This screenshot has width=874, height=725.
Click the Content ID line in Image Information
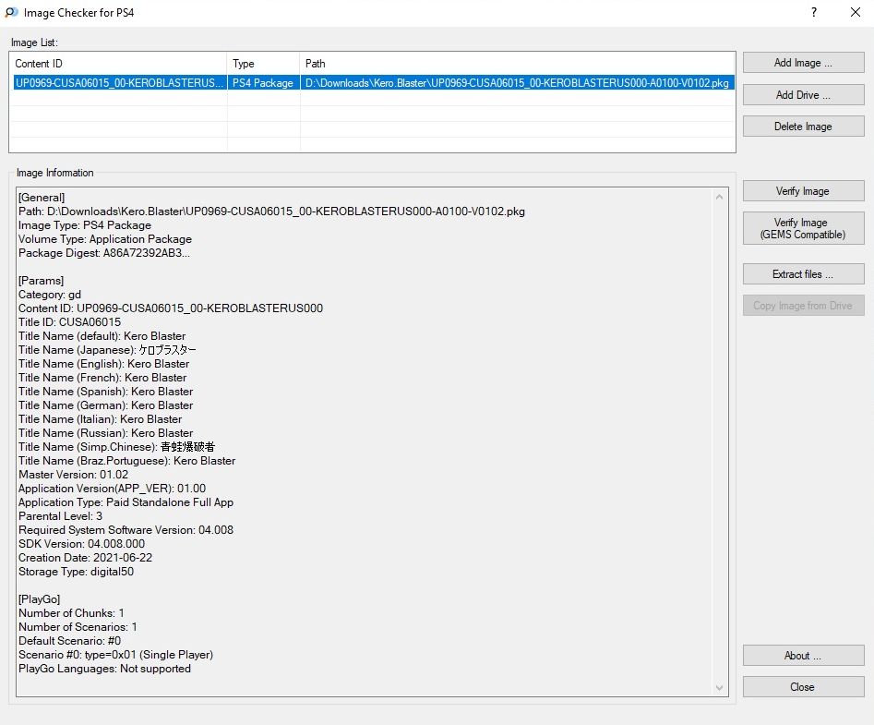tap(171, 308)
